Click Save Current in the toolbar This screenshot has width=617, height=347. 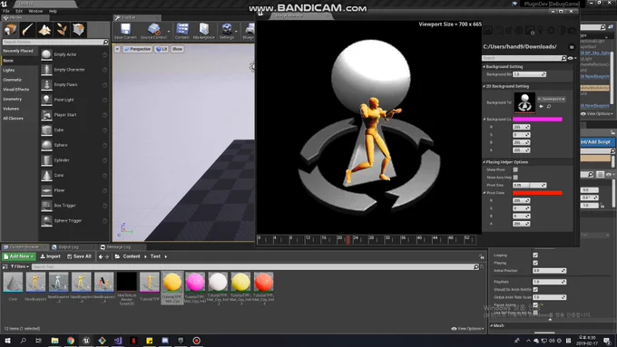coord(125,31)
